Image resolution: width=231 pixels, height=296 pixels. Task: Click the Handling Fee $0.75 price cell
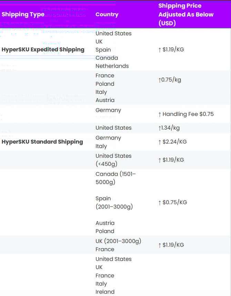tap(186, 114)
